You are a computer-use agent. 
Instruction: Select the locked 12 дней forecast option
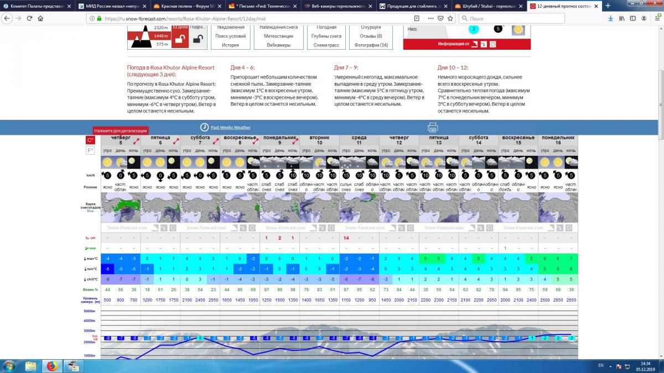click(179, 36)
